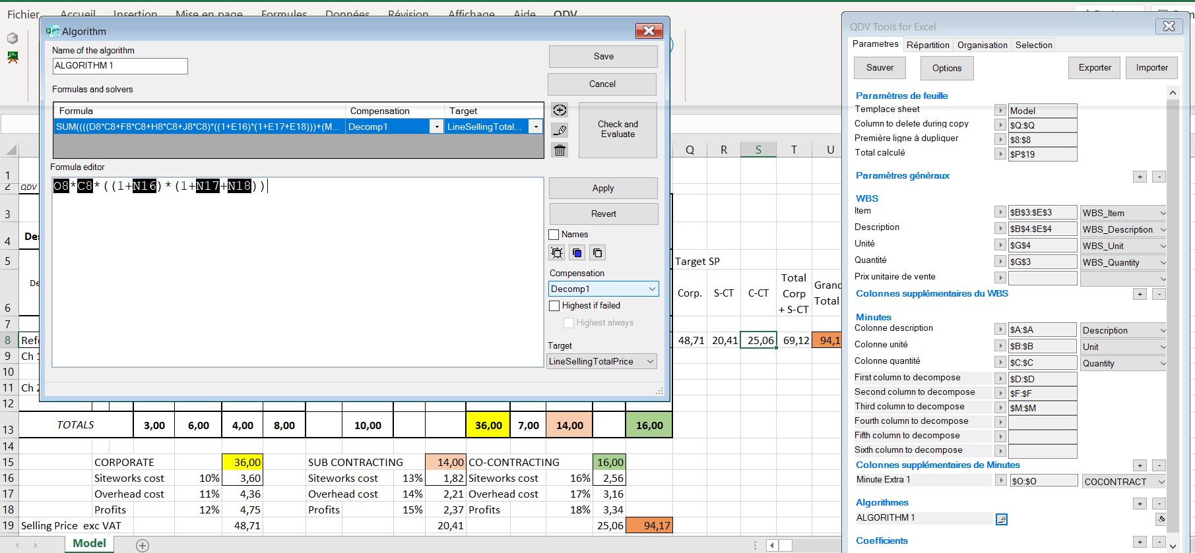Add a coefficient with the plus button
Viewport: 1195px width, 553px height.
click(1140, 542)
